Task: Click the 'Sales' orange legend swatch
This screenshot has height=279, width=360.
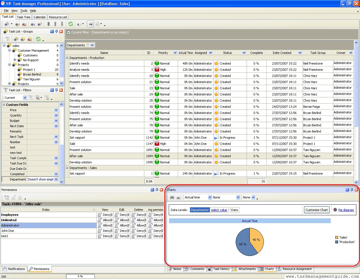Action: click(337, 237)
